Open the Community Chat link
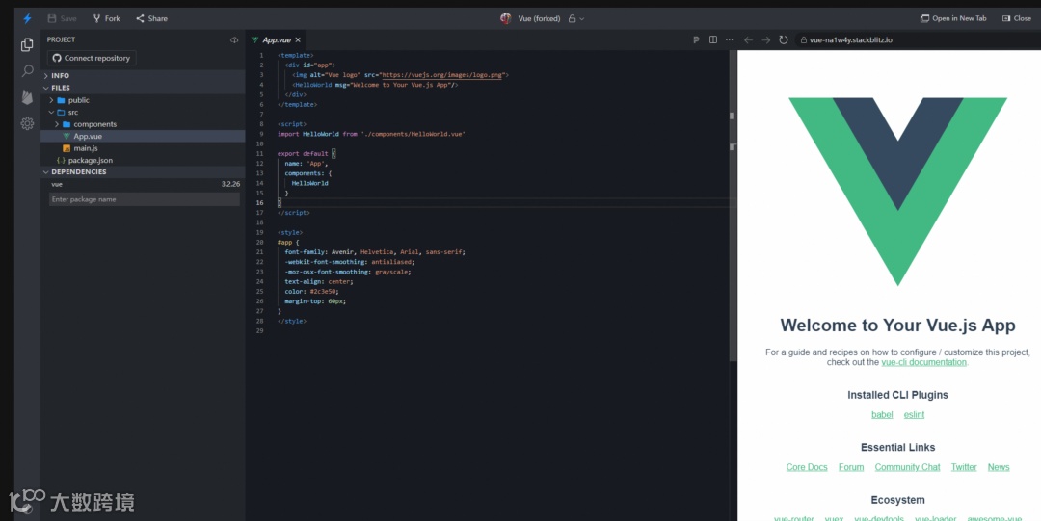Image resolution: width=1041 pixels, height=521 pixels. tap(907, 467)
